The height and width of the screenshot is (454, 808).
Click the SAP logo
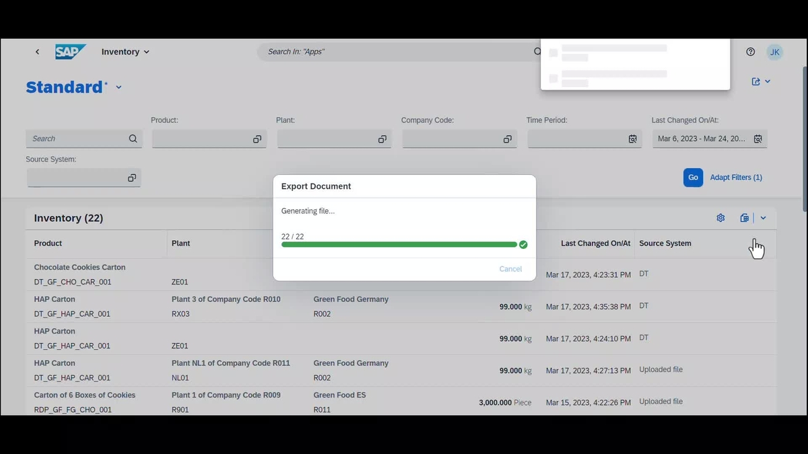click(71, 52)
